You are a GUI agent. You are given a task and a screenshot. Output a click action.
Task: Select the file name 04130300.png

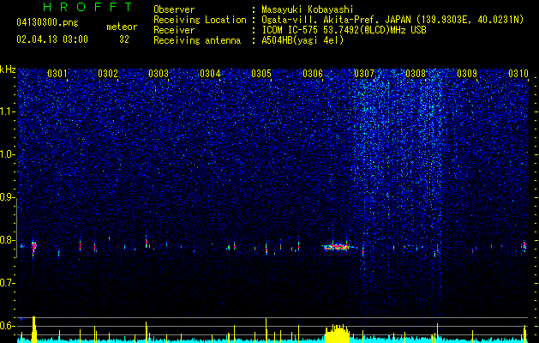[x=47, y=23]
